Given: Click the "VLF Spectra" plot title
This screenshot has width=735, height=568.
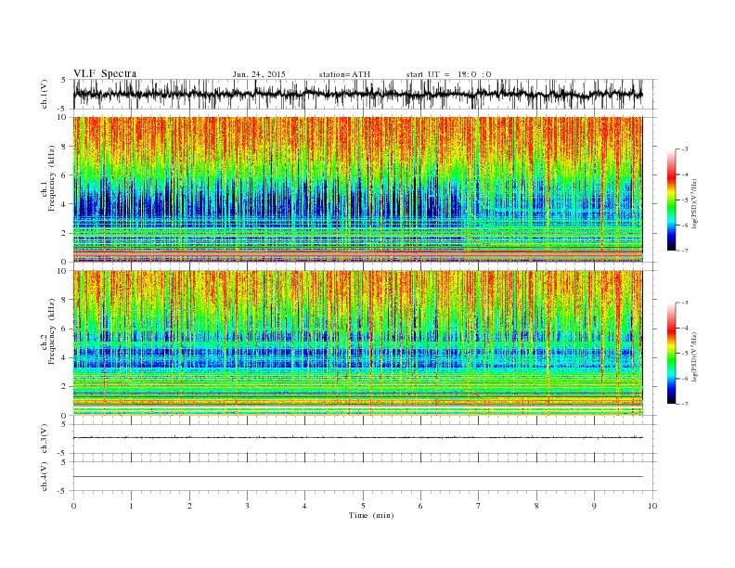Looking at the screenshot, I should pyautogui.click(x=105, y=73).
